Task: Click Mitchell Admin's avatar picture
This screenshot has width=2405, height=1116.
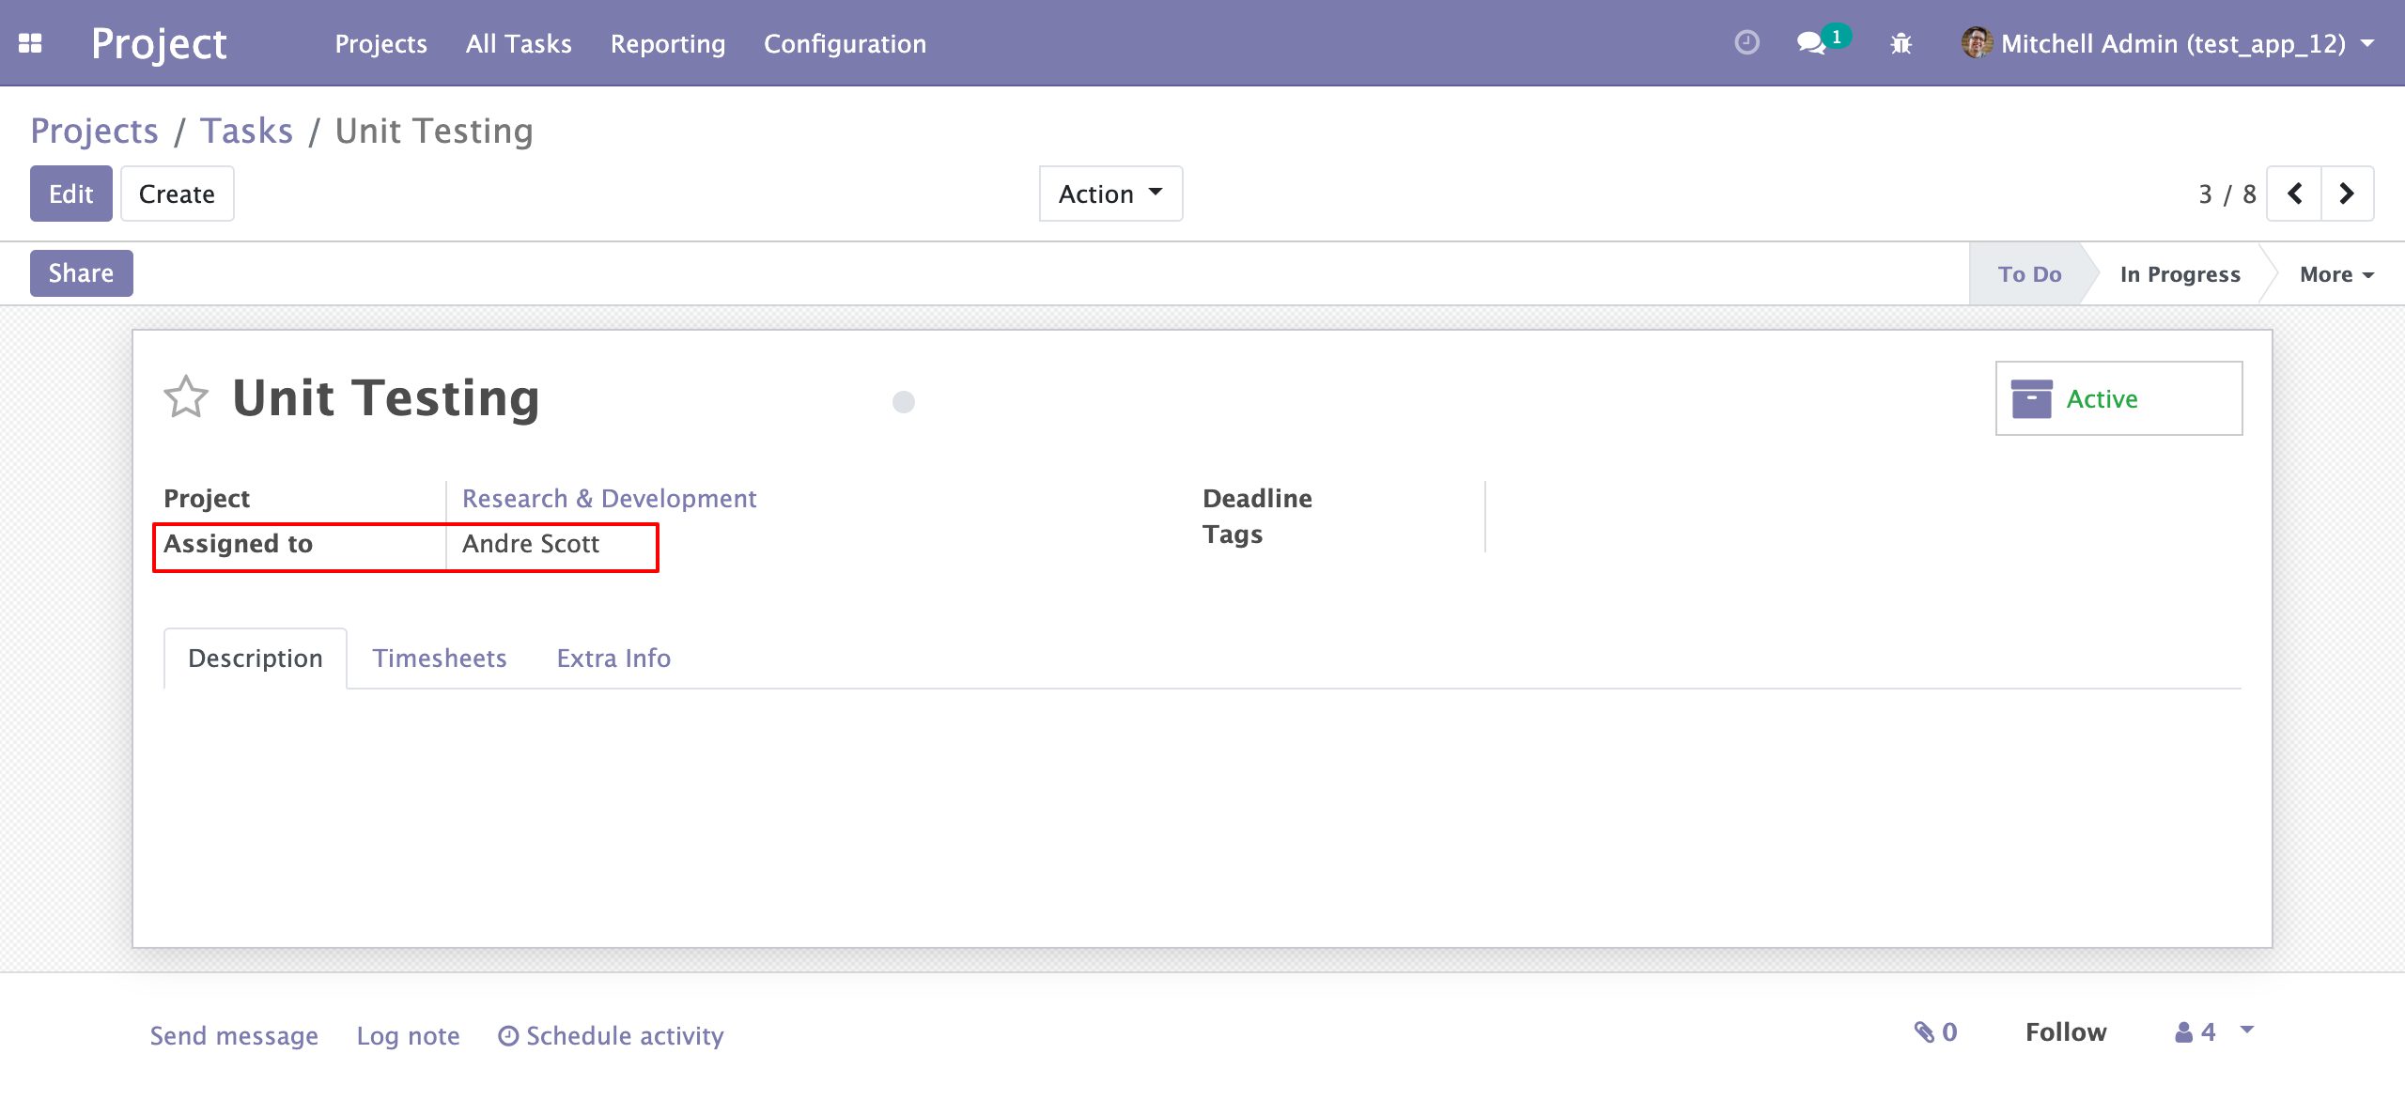Action: 1977,43
